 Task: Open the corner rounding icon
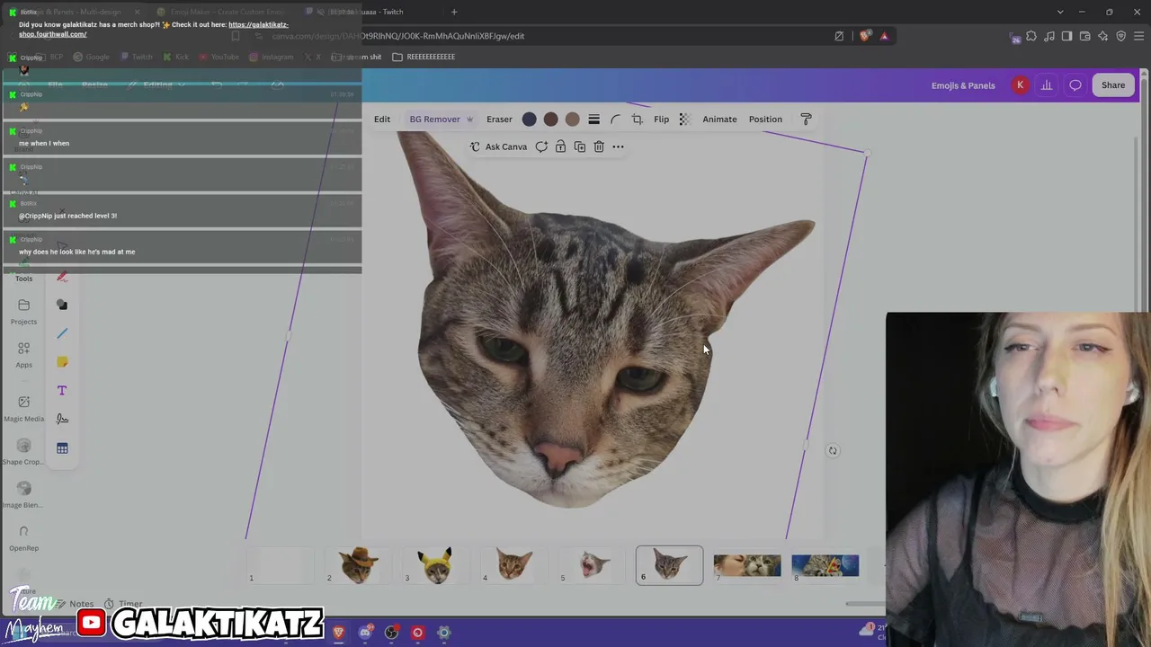click(616, 120)
